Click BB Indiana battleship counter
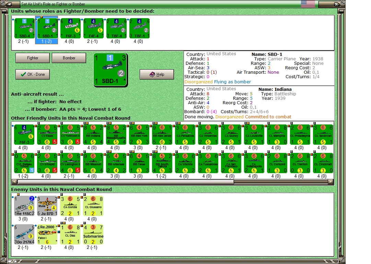The height and width of the screenshot is (264, 371). [x=93, y=135]
